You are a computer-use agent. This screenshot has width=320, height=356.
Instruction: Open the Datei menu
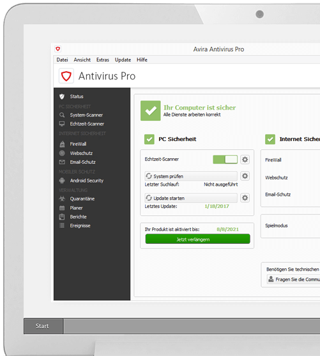[63, 60]
